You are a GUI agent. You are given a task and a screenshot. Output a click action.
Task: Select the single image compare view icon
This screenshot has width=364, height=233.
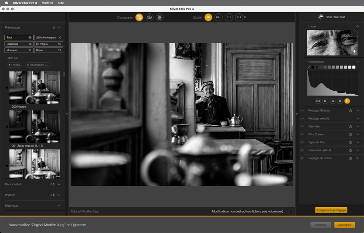pos(139,17)
